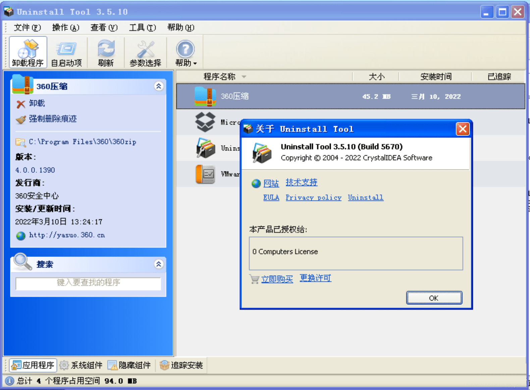This screenshot has width=530, height=390.
Task: Select the Uninstall Tool icon in program list
Action: pos(206,148)
